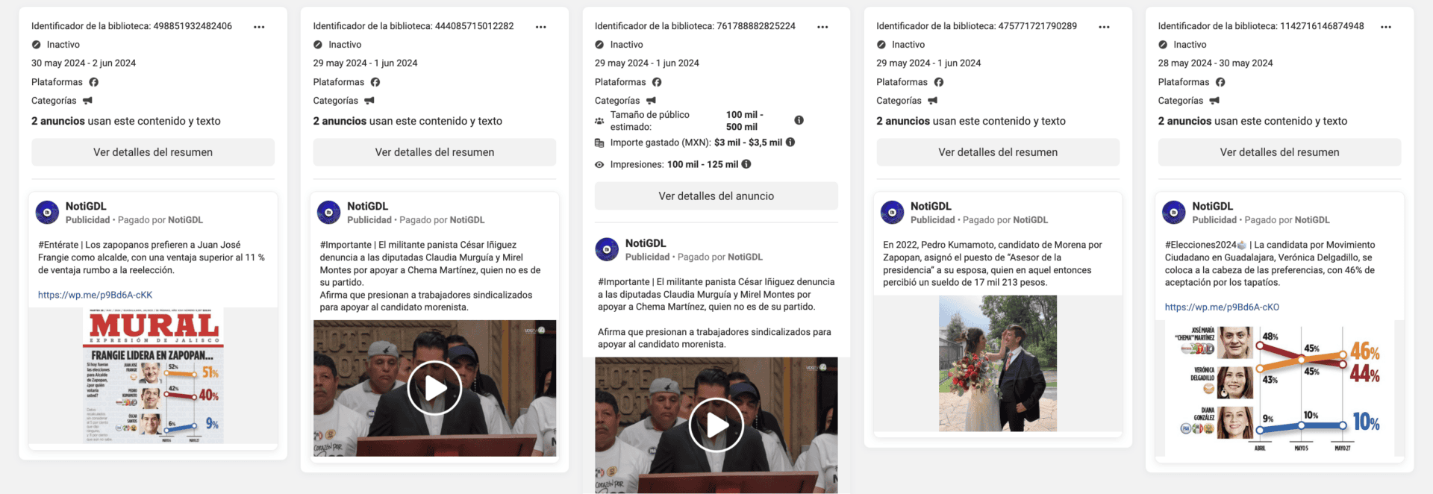Open three-dot menu for library ID 1142716146874948
The height and width of the screenshot is (494, 1433).
(1386, 27)
